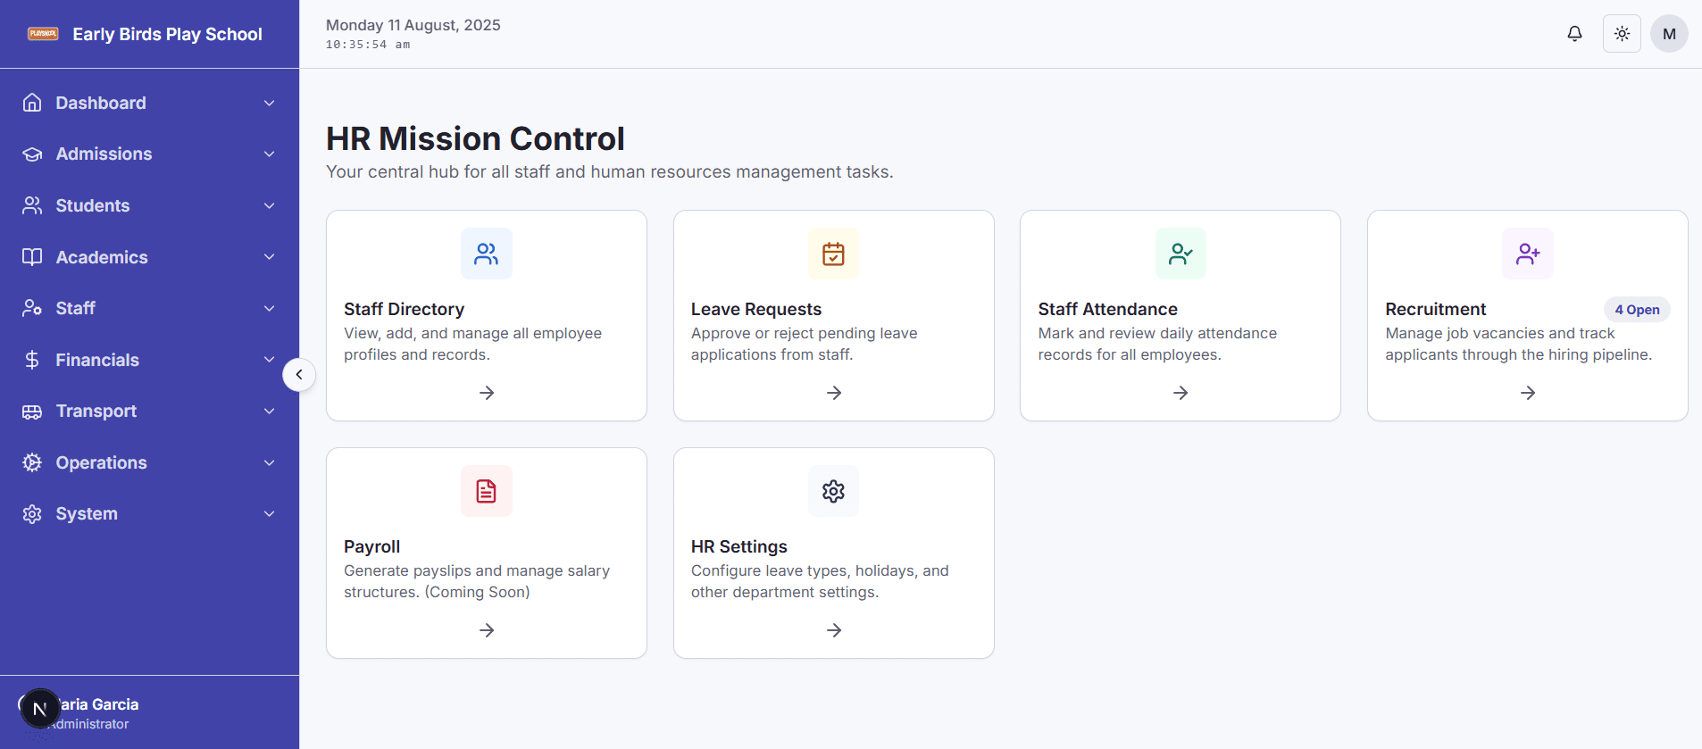Expand the Financials chevron

[269, 360]
